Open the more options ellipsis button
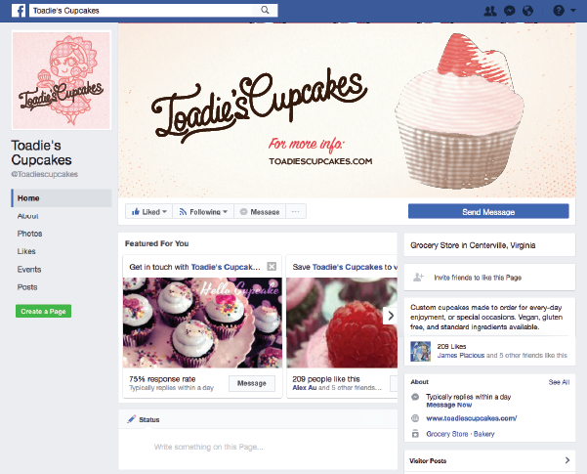Viewport: 587px width, 474px height. [x=296, y=212]
